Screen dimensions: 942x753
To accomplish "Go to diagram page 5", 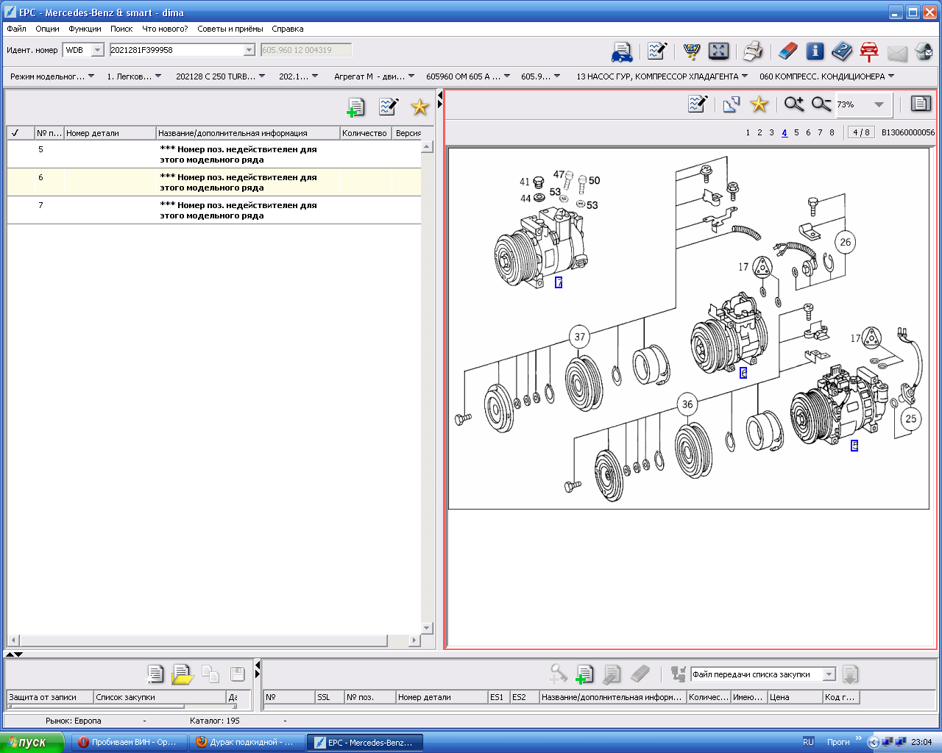I will [x=796, y=132].
